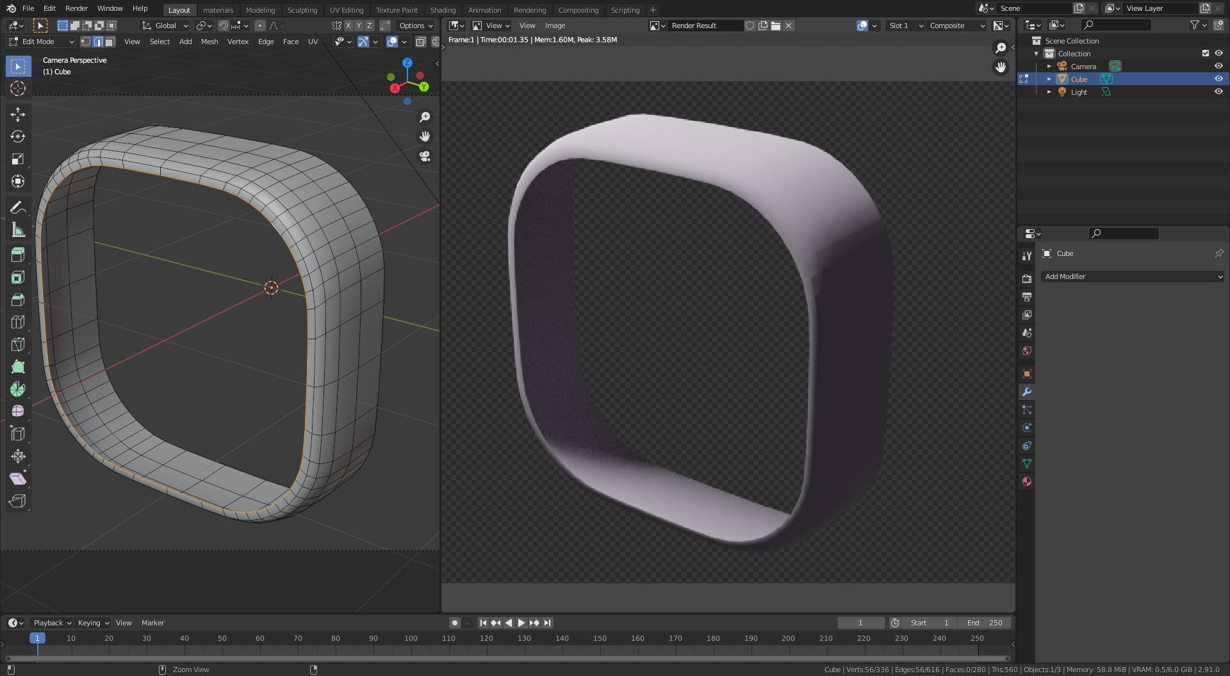This screenshot has width=1230, height=676.
Task: Jump to the end frame button
Action: tap(547, 623)
